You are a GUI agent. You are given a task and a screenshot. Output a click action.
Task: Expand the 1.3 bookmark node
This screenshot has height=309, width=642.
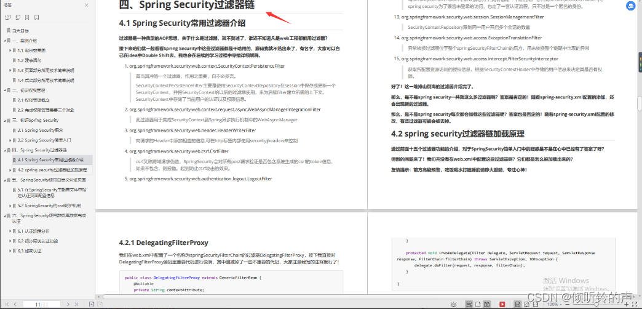[10, 70]
